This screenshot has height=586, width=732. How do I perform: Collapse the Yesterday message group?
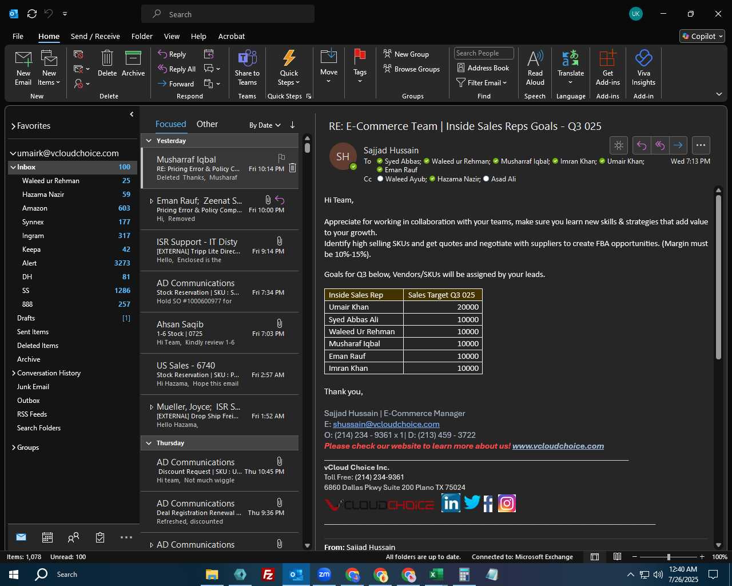tap(149, 141)
